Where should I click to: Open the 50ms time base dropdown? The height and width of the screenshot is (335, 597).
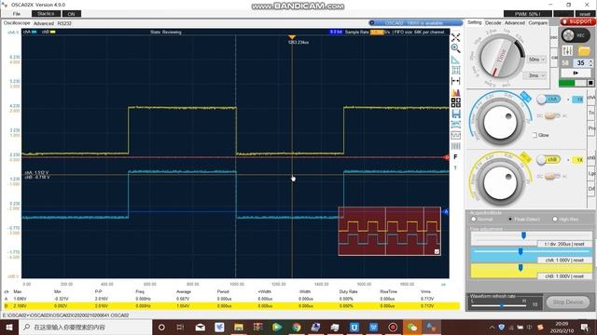click(x=537, y=60)
